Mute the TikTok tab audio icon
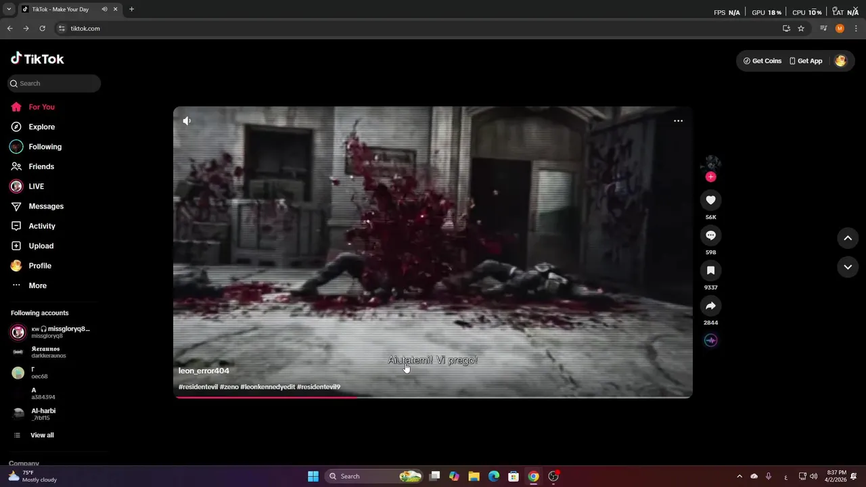Image resolution: width=866 pixels, height=487 pixels. [104, 9]
